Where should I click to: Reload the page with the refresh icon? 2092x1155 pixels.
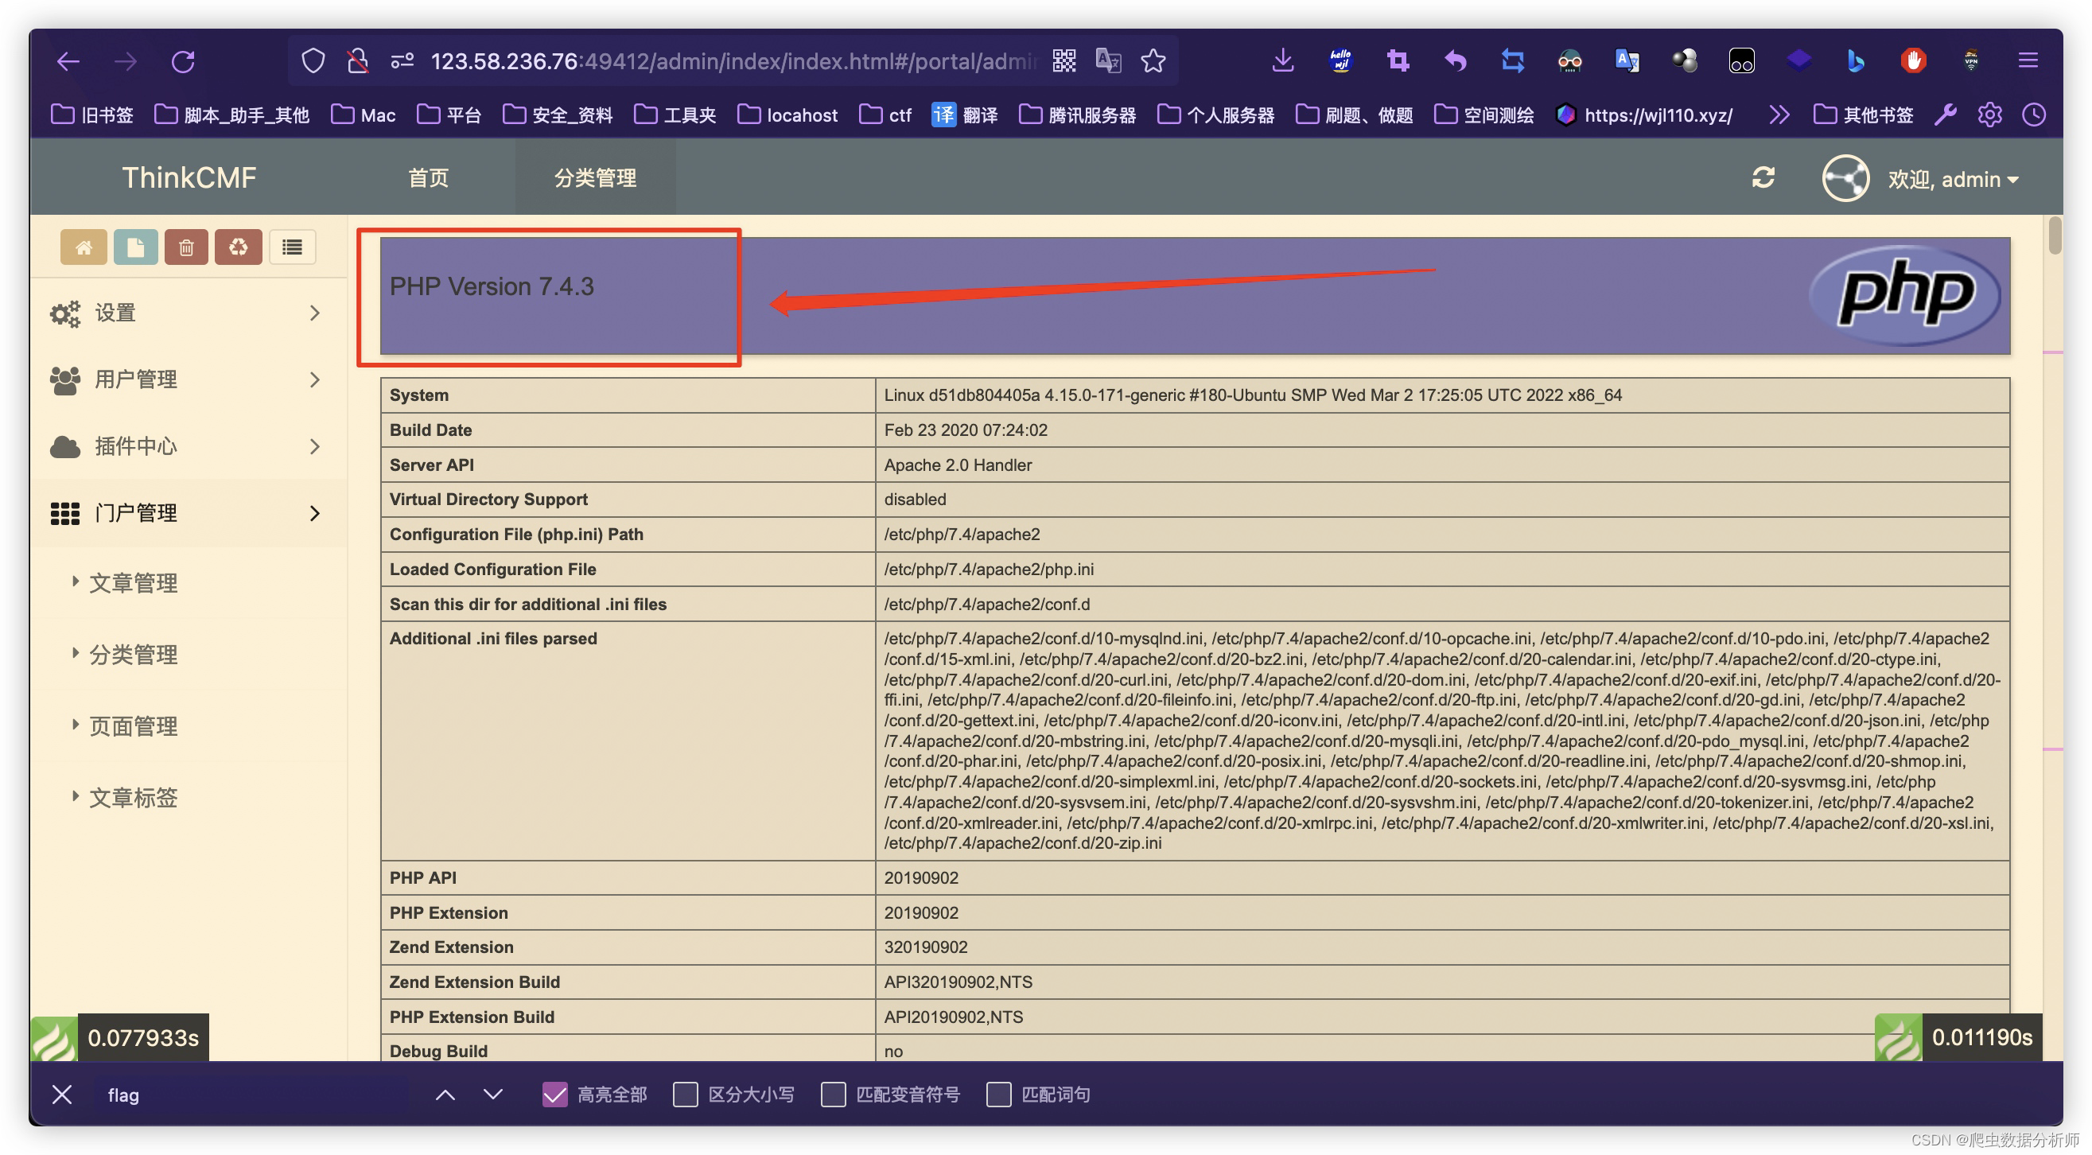184,61
